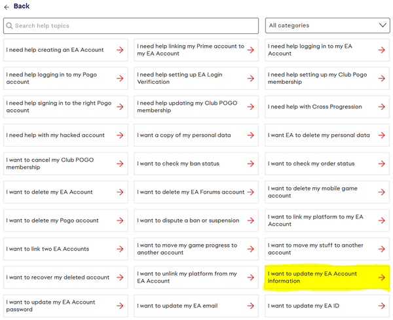Click the Back link text
This screenshot has height=320, width=393.
point(22,6)
